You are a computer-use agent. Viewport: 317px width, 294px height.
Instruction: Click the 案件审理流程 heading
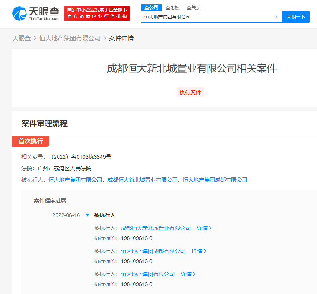pos(45,123)
